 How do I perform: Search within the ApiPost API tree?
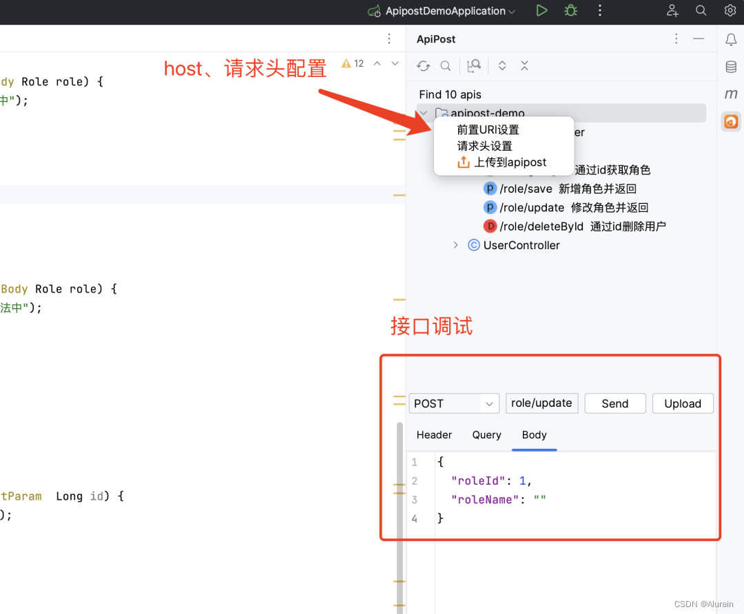(x=445, y=65)
